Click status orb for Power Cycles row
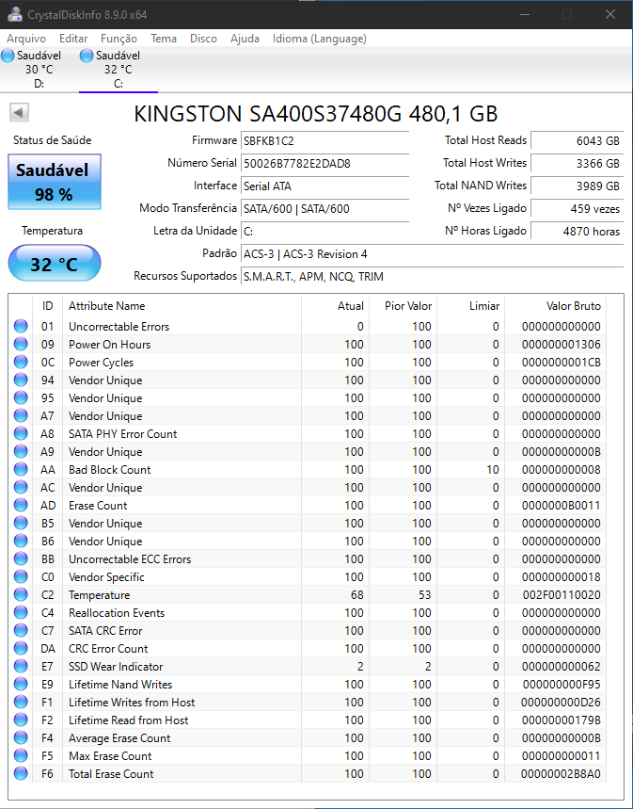This screenshot has width=633, height=809. click(x=21, y=363)
